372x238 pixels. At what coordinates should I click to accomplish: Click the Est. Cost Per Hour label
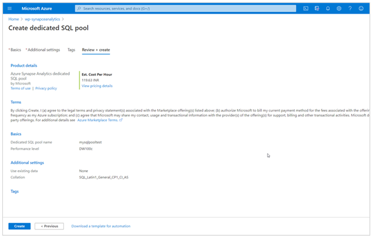(x=97, y=75)
